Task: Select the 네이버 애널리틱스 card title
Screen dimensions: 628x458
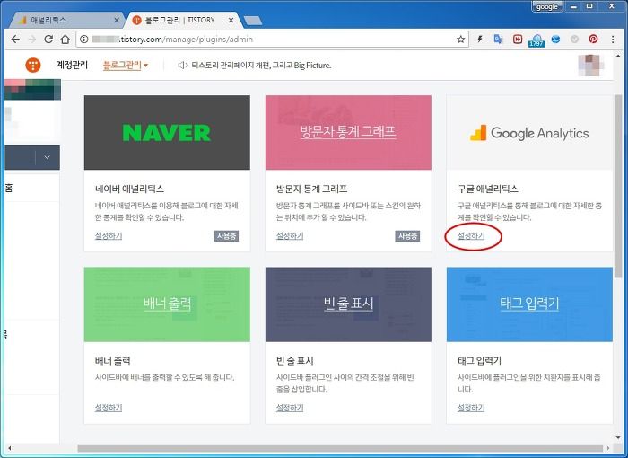Action: 129,189
